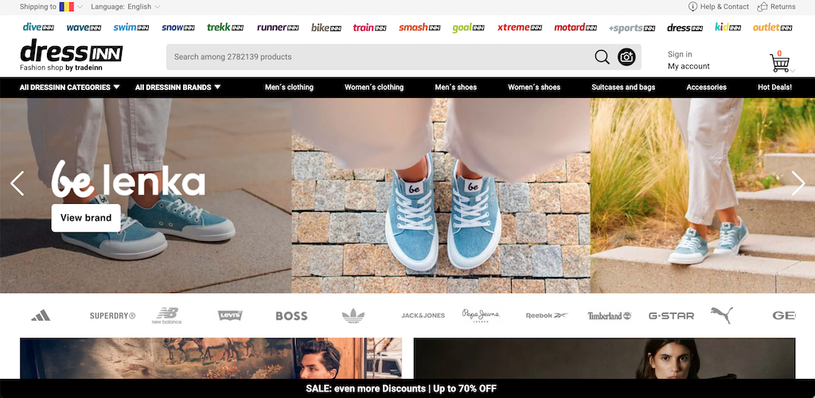Open the Language: English dropdown
The width and height of the screenshot is (815, 398).
[125, 6]
